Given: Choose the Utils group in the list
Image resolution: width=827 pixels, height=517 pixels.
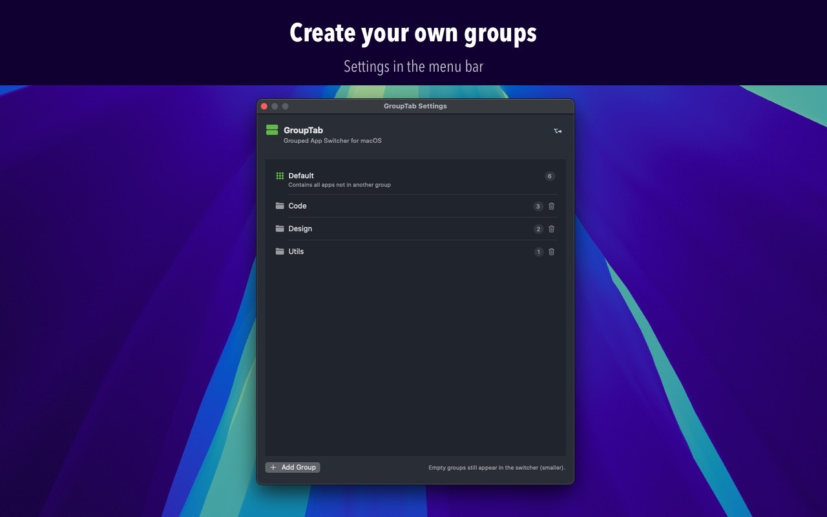Looking at the screenshot, I should tap(296, 251).
